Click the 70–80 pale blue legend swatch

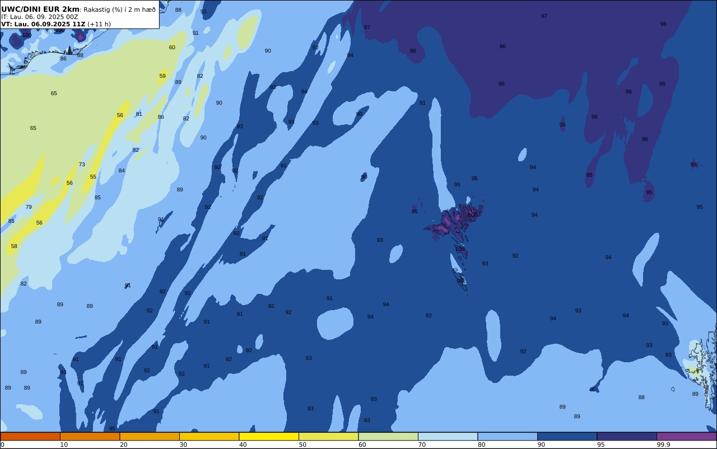click(448, 436)
